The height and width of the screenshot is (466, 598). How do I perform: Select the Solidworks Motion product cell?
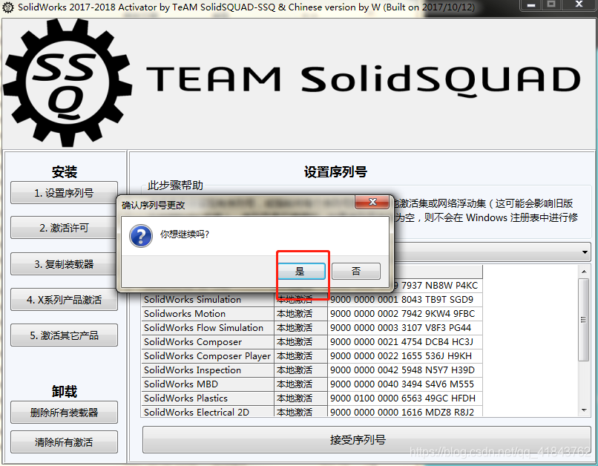coord(208,314)
